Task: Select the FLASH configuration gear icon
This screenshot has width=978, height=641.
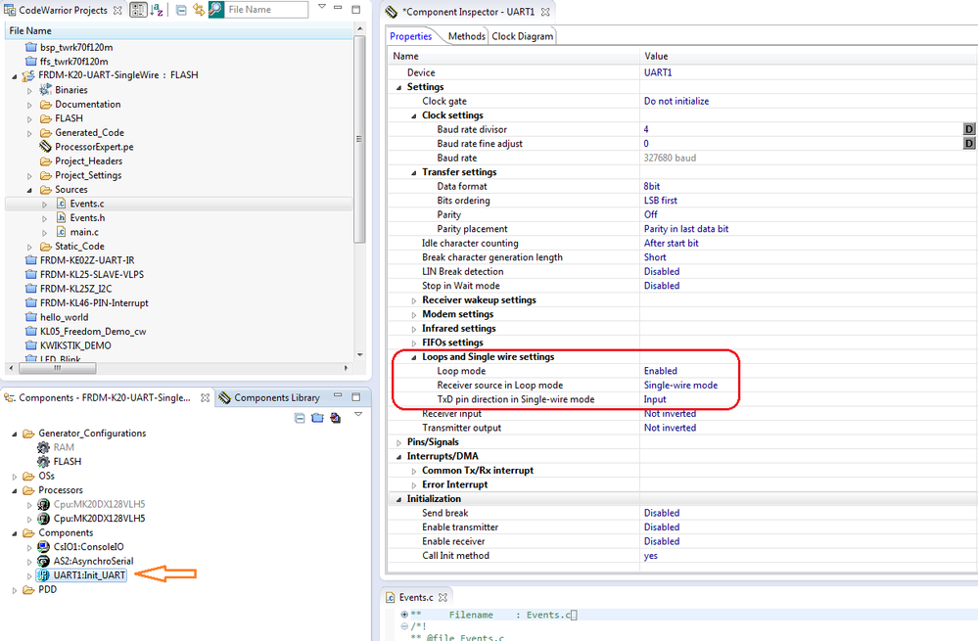Action: click(43, 461)
